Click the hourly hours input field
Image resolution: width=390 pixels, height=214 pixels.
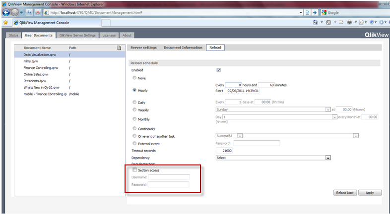click(233, 85)
